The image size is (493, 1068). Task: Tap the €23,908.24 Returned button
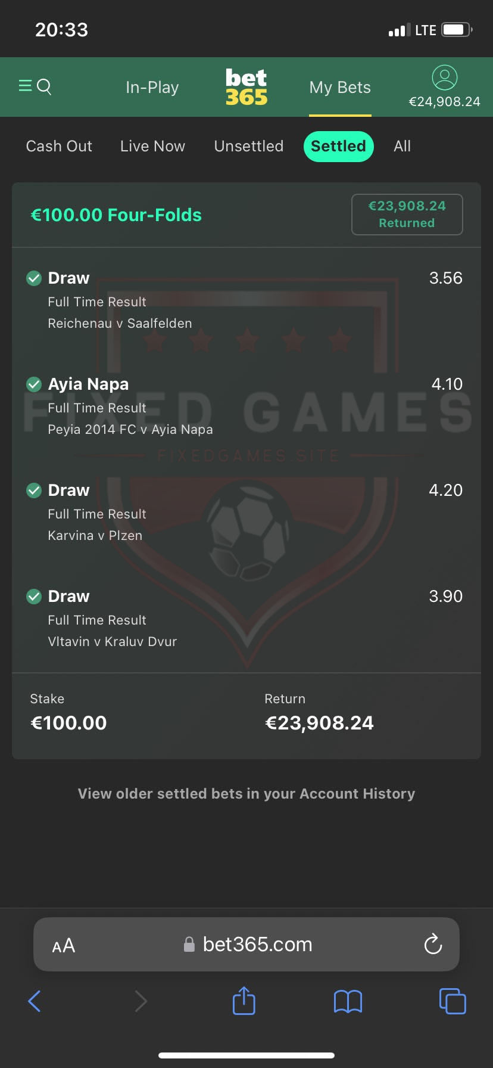point(407,215)
